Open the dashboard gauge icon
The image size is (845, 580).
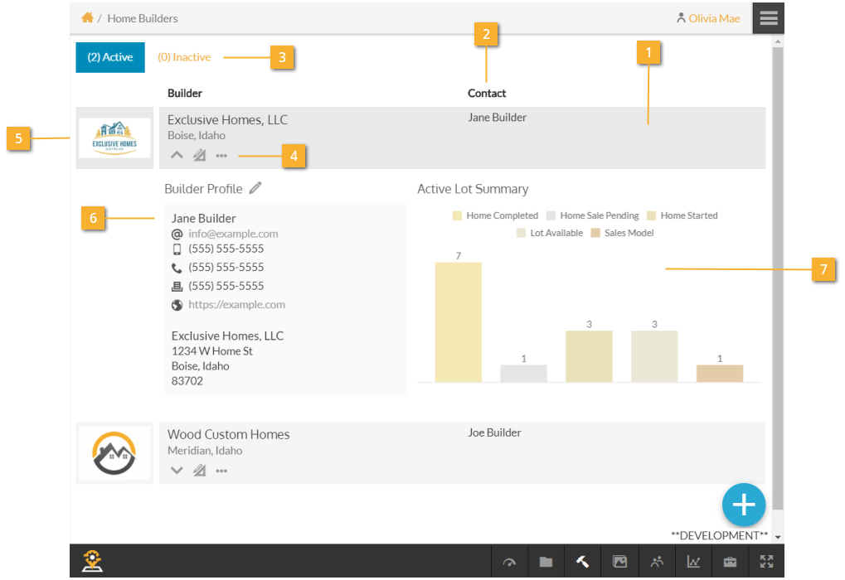point(509,563)
